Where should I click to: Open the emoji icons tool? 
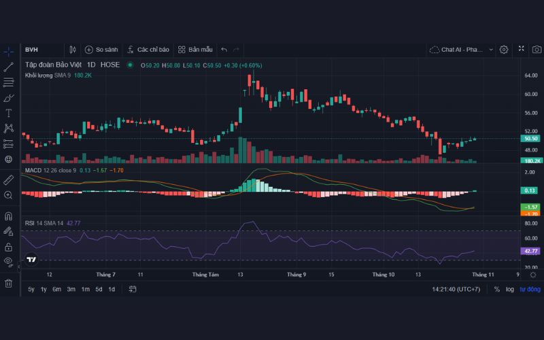(x=9, y=158)
